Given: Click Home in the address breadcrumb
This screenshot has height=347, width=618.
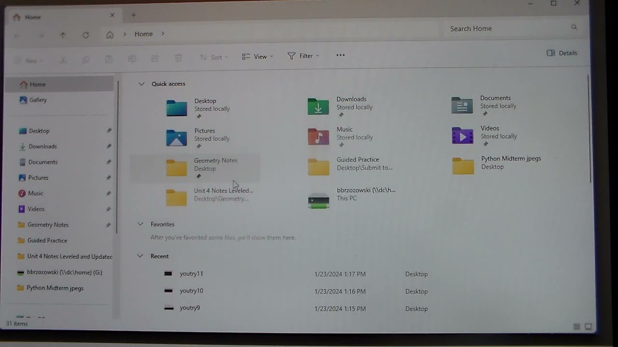Looking at the screenshot, I should point(143,34).
